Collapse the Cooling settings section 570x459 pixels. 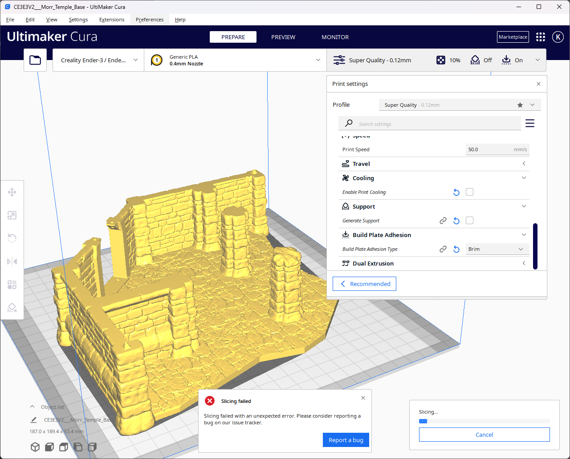click(524, 177)
